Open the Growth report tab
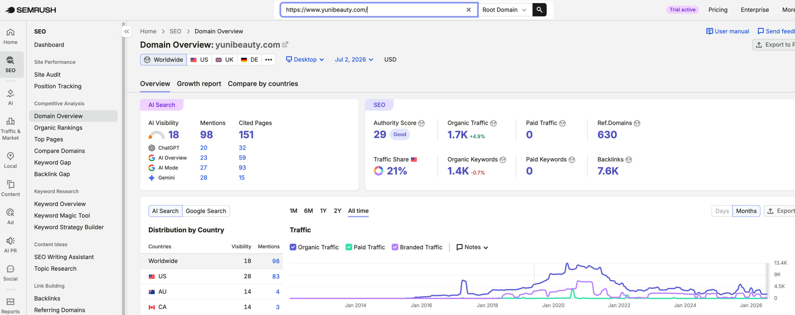This screenshot has width=795, height=315. click(199, 84)
